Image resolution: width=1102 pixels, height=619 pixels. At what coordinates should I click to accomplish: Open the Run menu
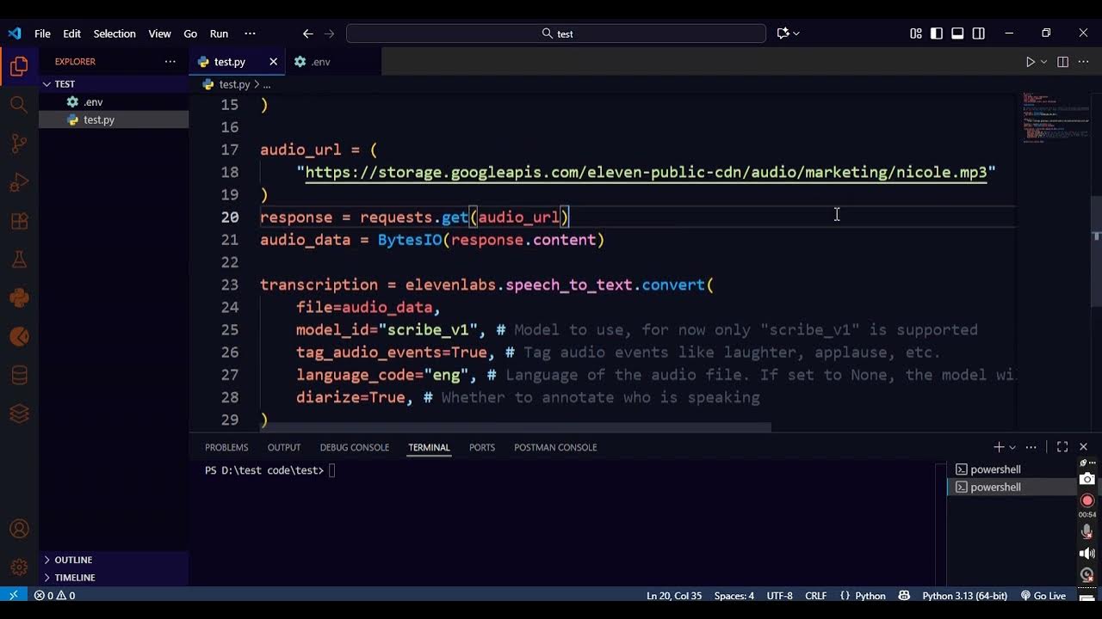point(219,34)
